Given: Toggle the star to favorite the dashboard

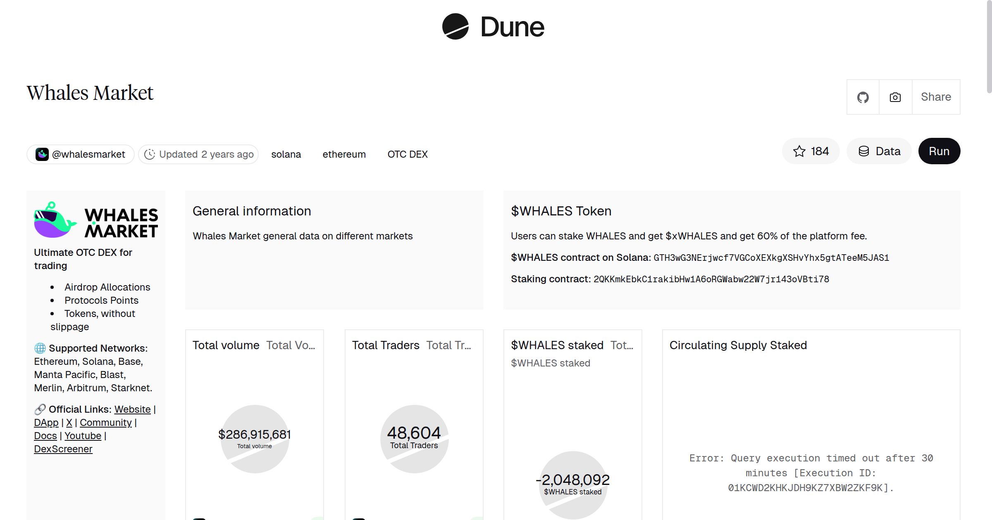Looking at the screenshot, I should (x=799, y=151).
